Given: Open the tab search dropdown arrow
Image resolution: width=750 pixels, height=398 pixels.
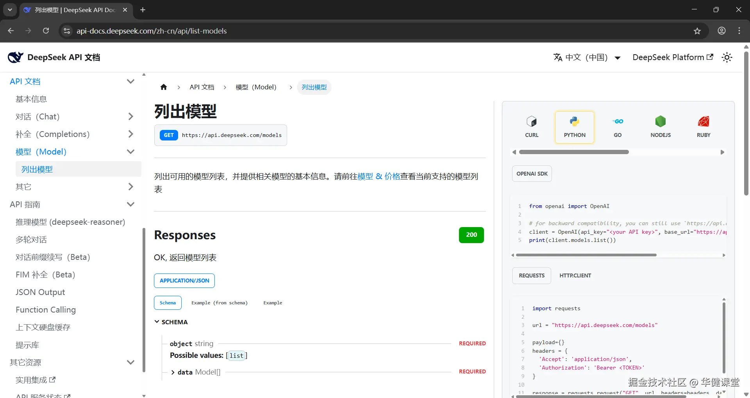Looking at the screenshot, I should 10,10.
